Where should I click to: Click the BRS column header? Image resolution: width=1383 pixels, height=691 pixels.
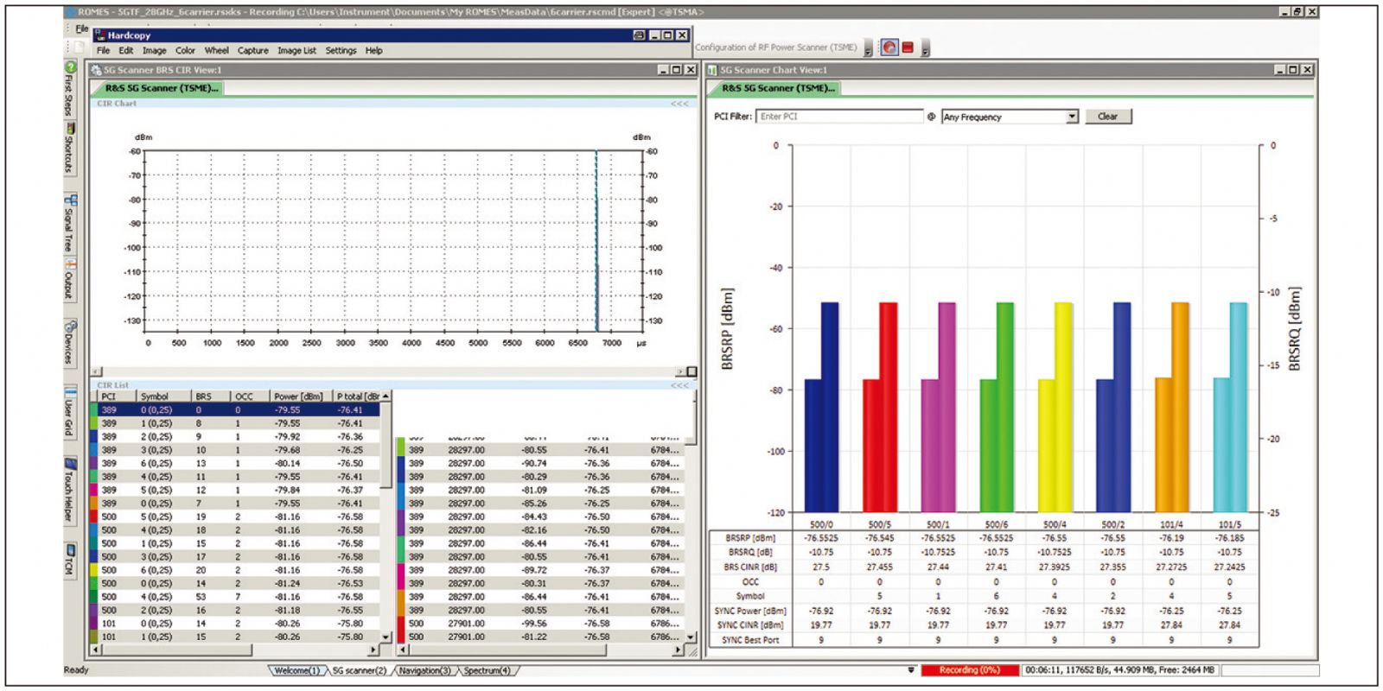[x=212, y=396]
